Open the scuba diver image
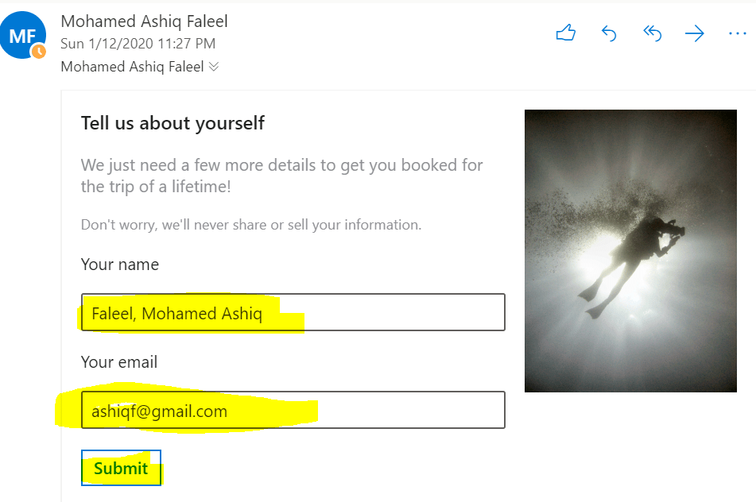 point(630,251)
